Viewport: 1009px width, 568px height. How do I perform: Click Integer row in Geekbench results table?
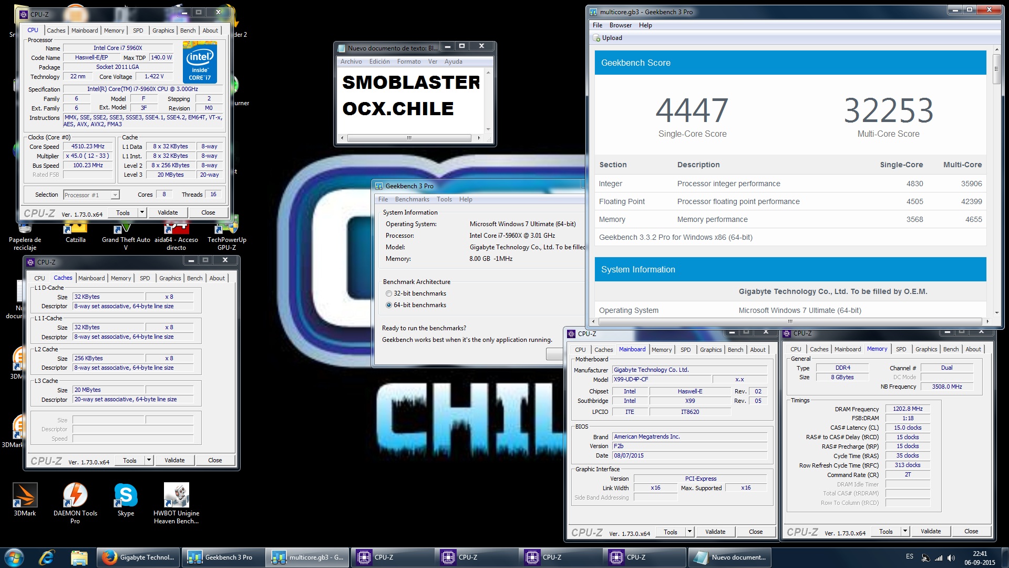point(790,184)
